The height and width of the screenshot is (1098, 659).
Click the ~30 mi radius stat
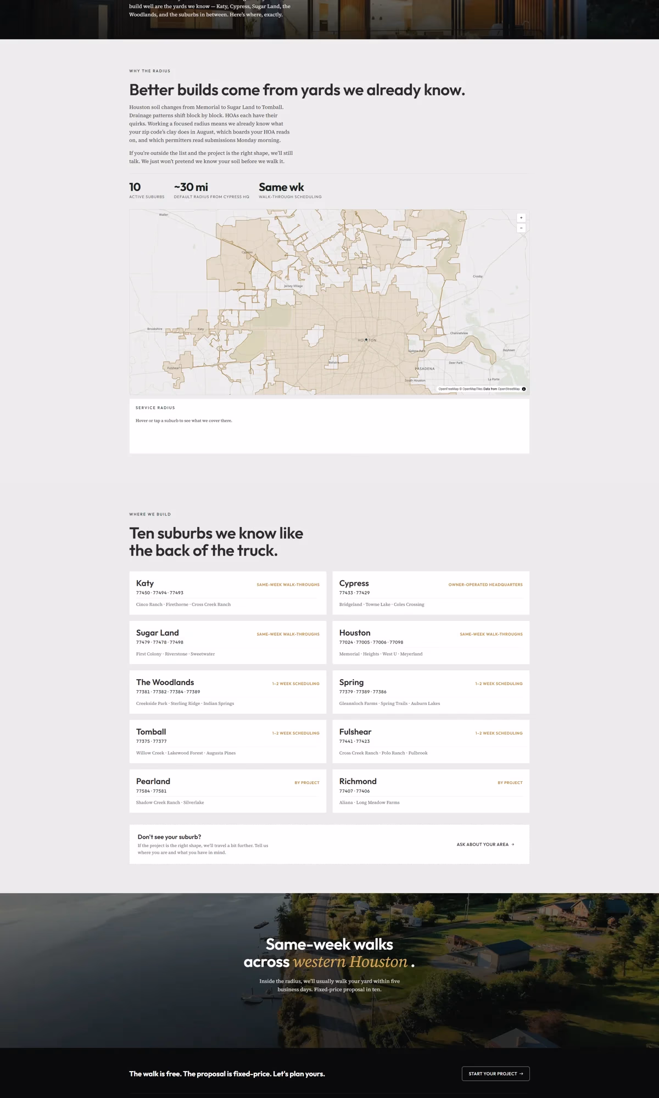pyautogui.click(x=211, y=190)
